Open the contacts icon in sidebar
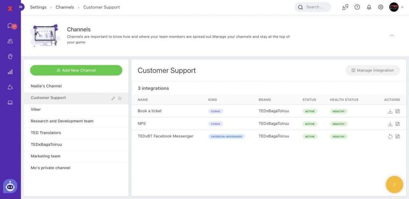Image resolution: width=409 pixels, height=199 pixels. coord(10,41)
